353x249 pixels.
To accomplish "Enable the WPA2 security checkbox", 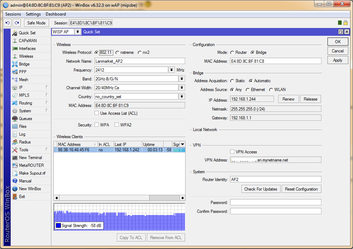I will (117, 125).
